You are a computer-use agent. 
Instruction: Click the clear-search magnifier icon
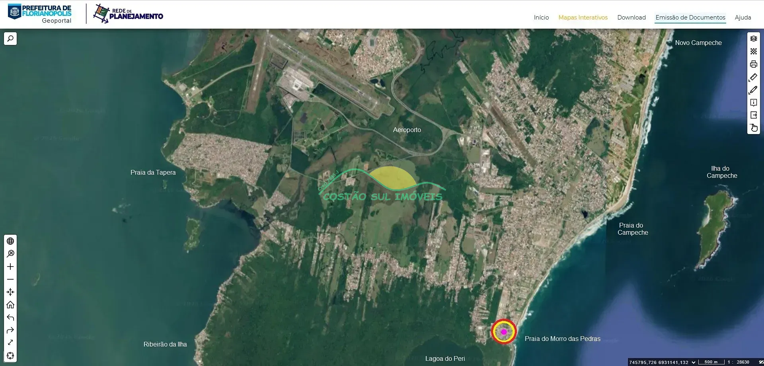10,254
